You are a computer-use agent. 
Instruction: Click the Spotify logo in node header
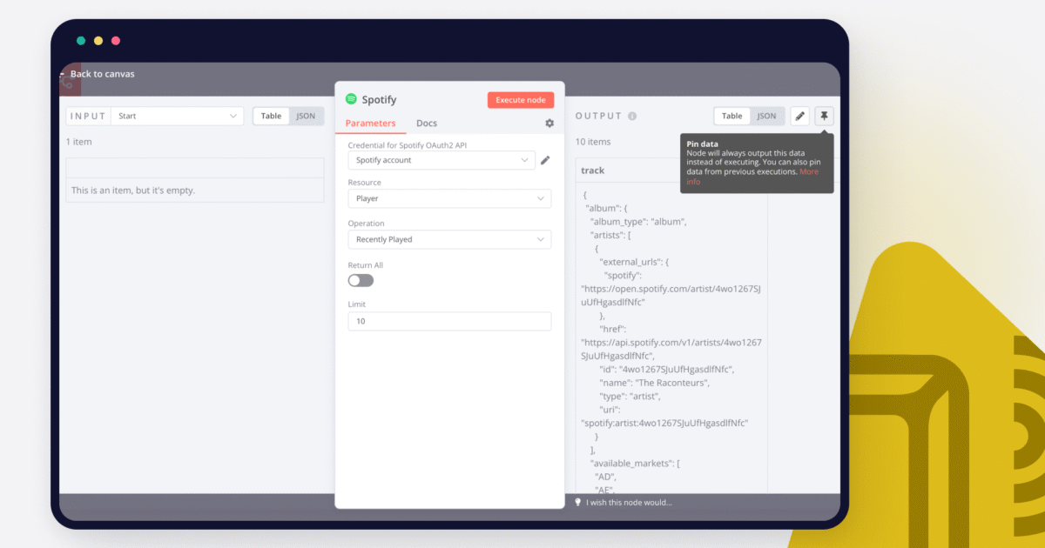point(351,99)
